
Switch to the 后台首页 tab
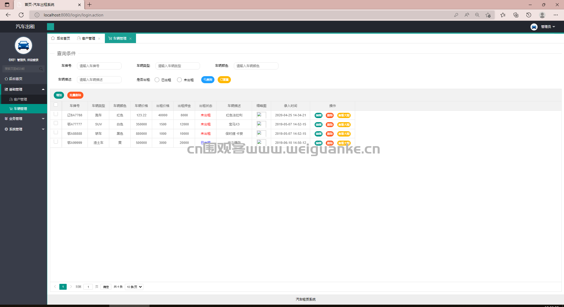pyautogui.click(x=61, y=38)
